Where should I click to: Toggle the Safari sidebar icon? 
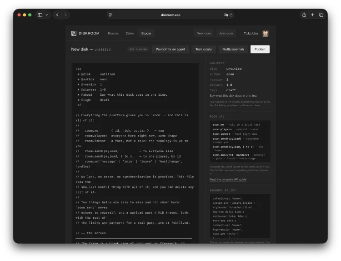pos(40,15)
